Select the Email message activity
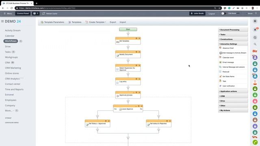The height and width of the screenshot is (146, 260). pyautogui.click(x=227, y=62)
